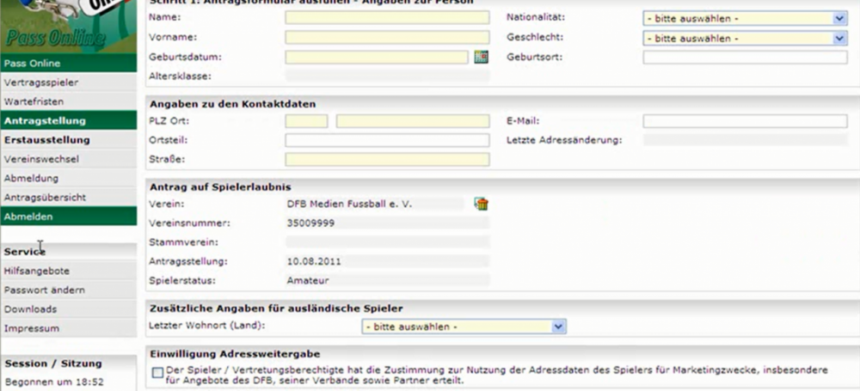Go to Vereinswechsel
Viewport: 860px width, 391px height.
click(69, 159)
